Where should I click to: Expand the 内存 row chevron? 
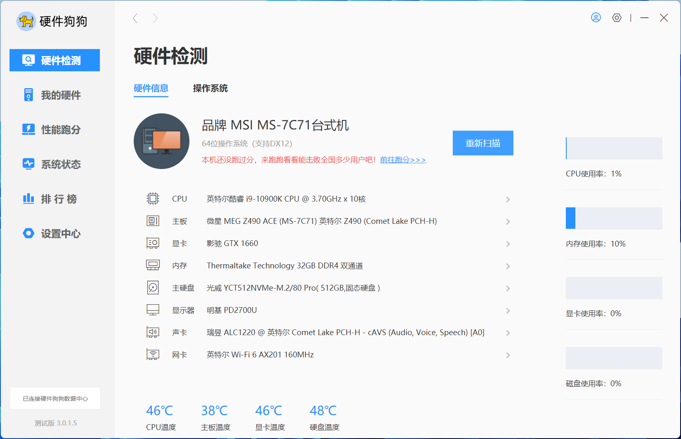508,266
